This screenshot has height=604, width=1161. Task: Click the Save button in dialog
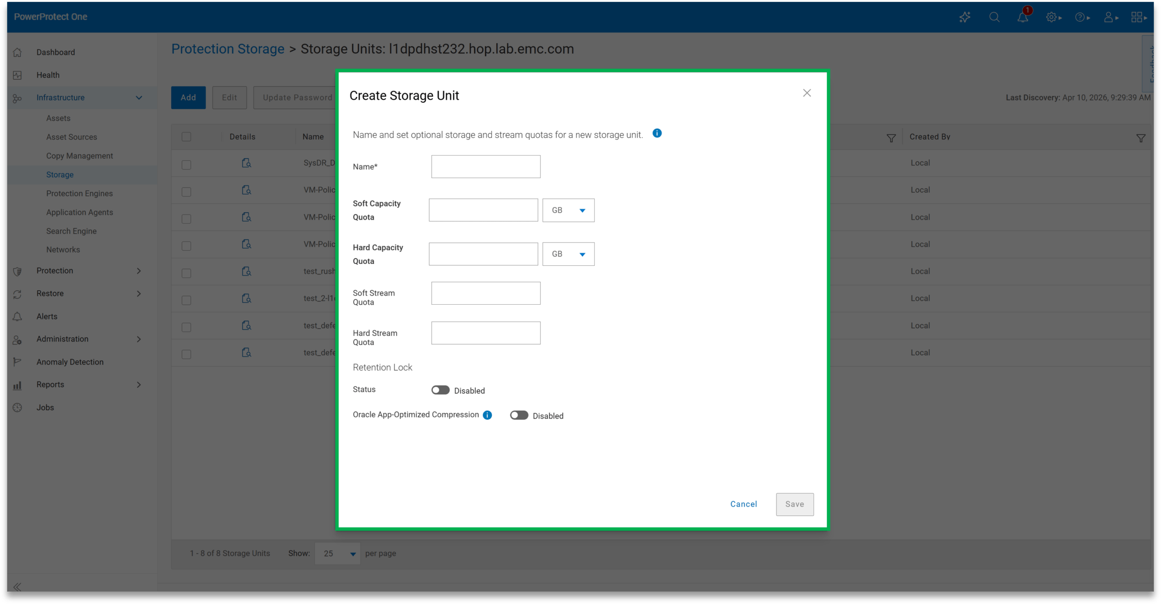795,504
